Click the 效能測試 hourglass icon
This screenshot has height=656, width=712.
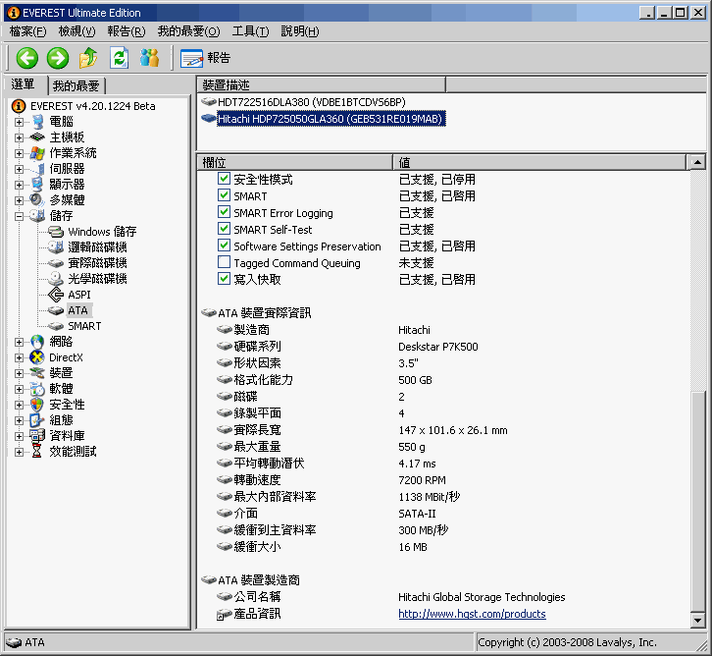coord(37,452)
